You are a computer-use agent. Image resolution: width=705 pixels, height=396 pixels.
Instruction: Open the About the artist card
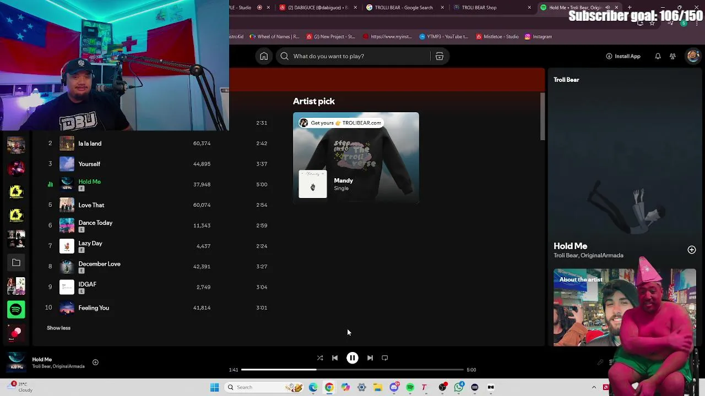(x=625, y=307)
